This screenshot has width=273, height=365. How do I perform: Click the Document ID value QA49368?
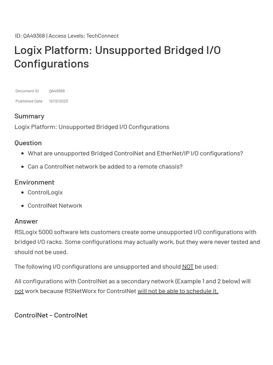(x=57, y=91)
